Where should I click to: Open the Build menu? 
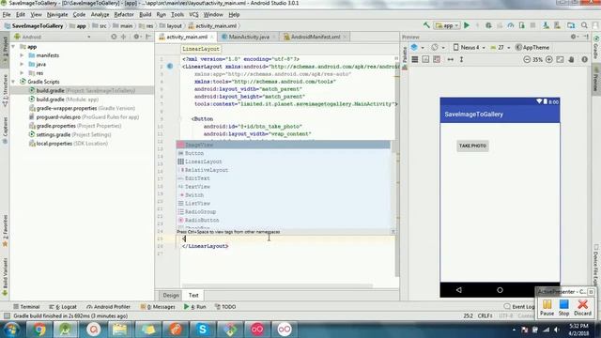click(145, 15)
